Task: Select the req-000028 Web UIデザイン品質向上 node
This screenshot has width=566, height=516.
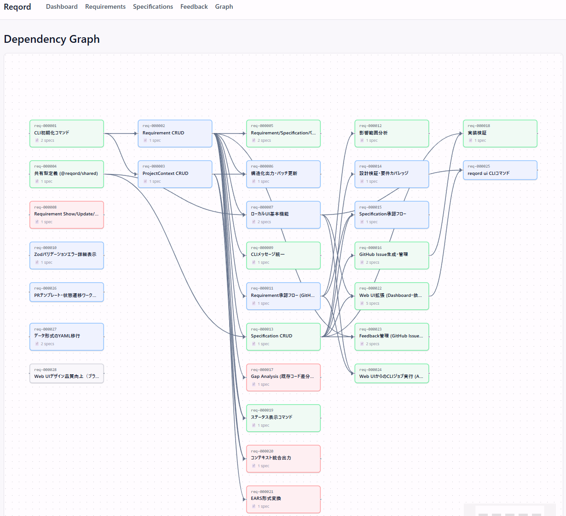Action: (66, 373)
